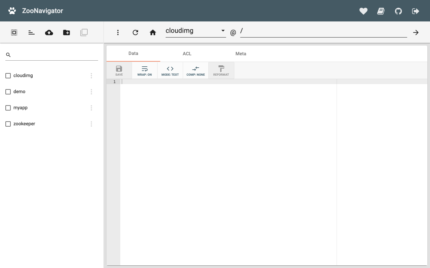The image size is (430, 268).
Task: Open the myapp node in tree
Action: click(x=20, y=108)
